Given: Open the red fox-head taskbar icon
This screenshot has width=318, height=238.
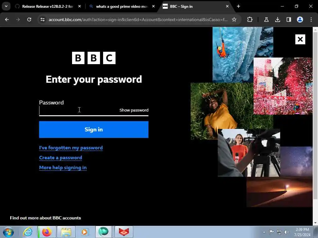Looking at the screenshot, I should point(124,232).
